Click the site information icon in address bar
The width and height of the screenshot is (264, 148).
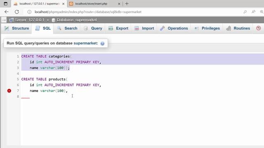(29, 12)
